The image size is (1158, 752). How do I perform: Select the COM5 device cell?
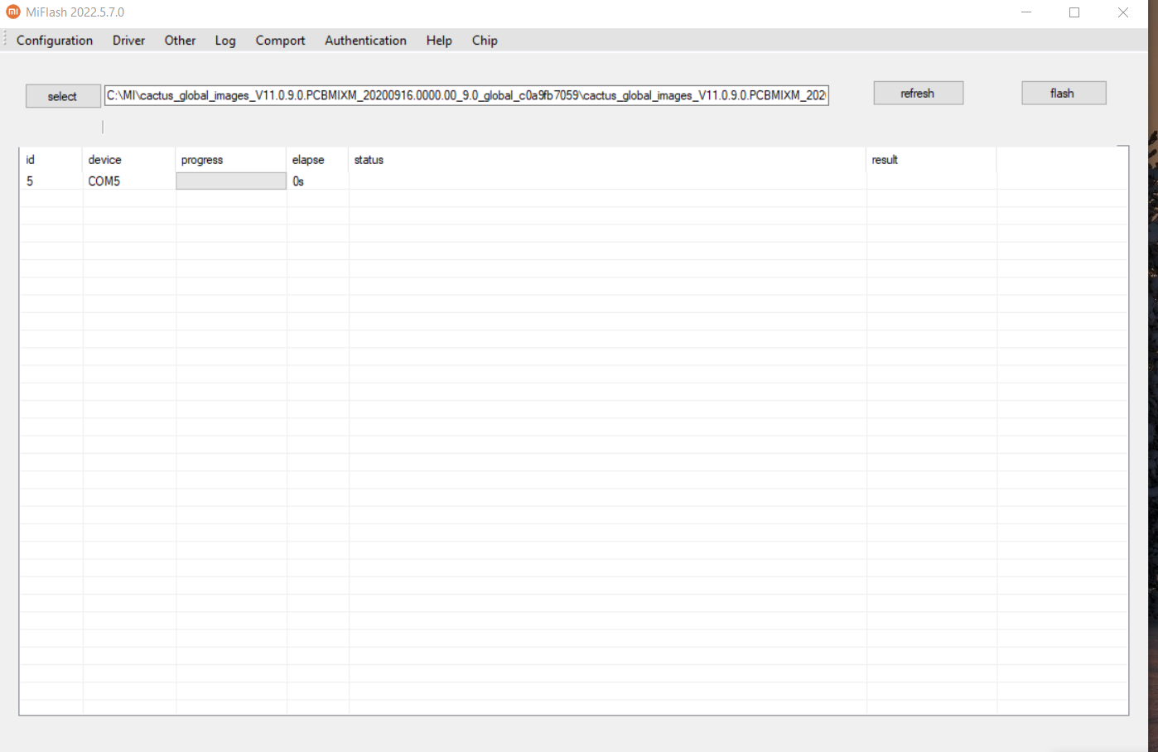(x=128, y=181)
